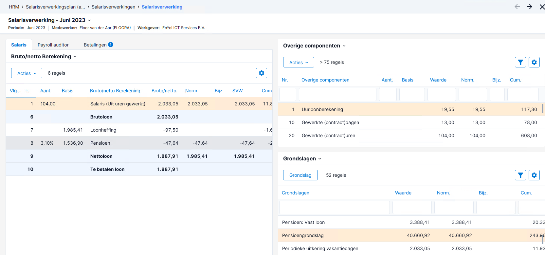Screen dimensions: 545x255
Task: Click the Betalingen notification badge
Action: pos(111,45)
